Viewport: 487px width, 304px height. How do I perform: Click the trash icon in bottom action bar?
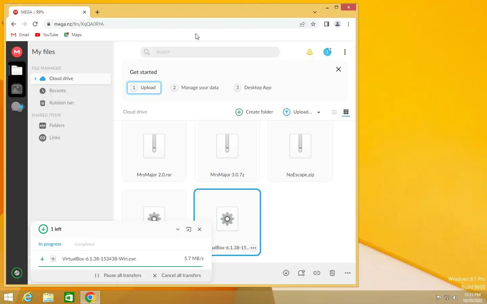point(332,273)
